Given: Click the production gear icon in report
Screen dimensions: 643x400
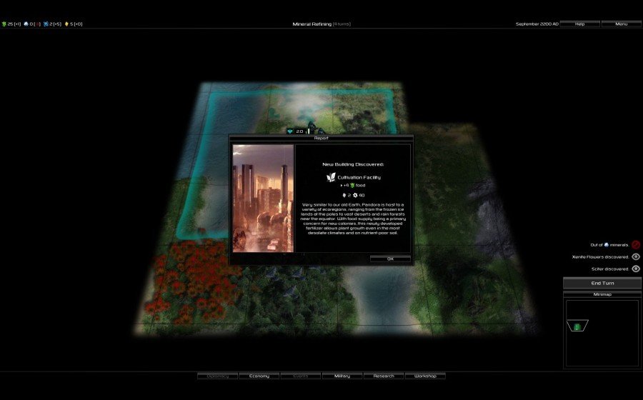Looking at the screenshot, I should (354, 195).
